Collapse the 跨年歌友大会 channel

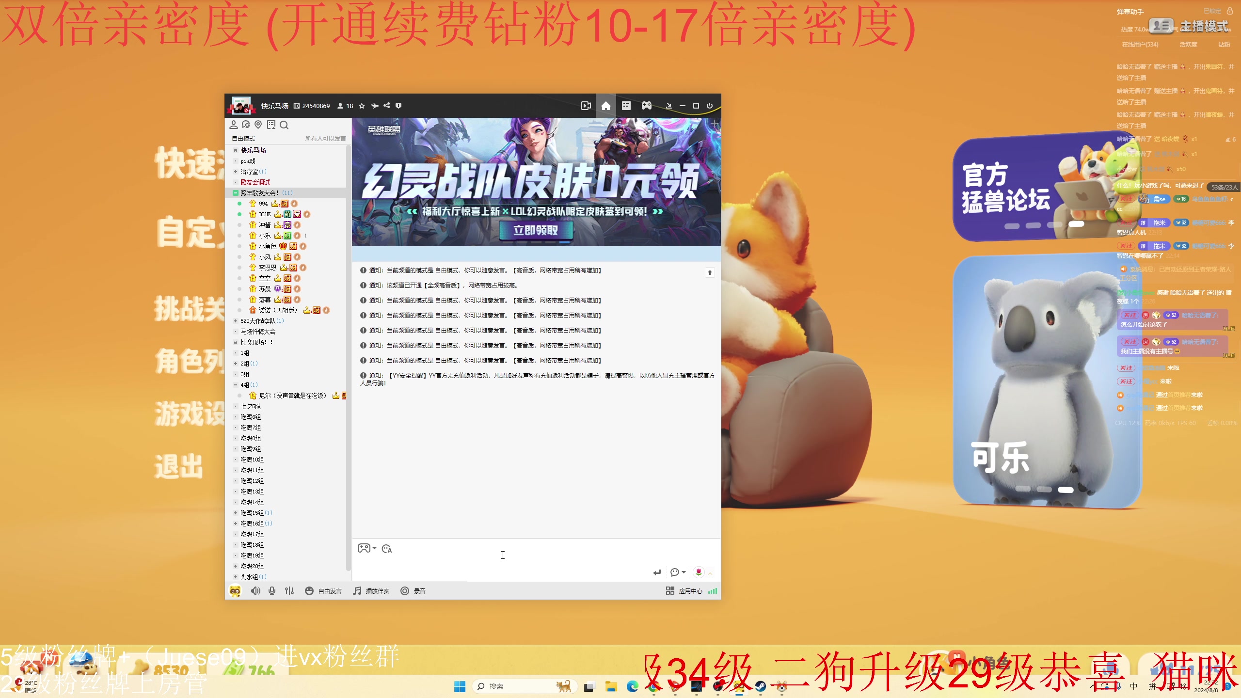pos(236,193)
